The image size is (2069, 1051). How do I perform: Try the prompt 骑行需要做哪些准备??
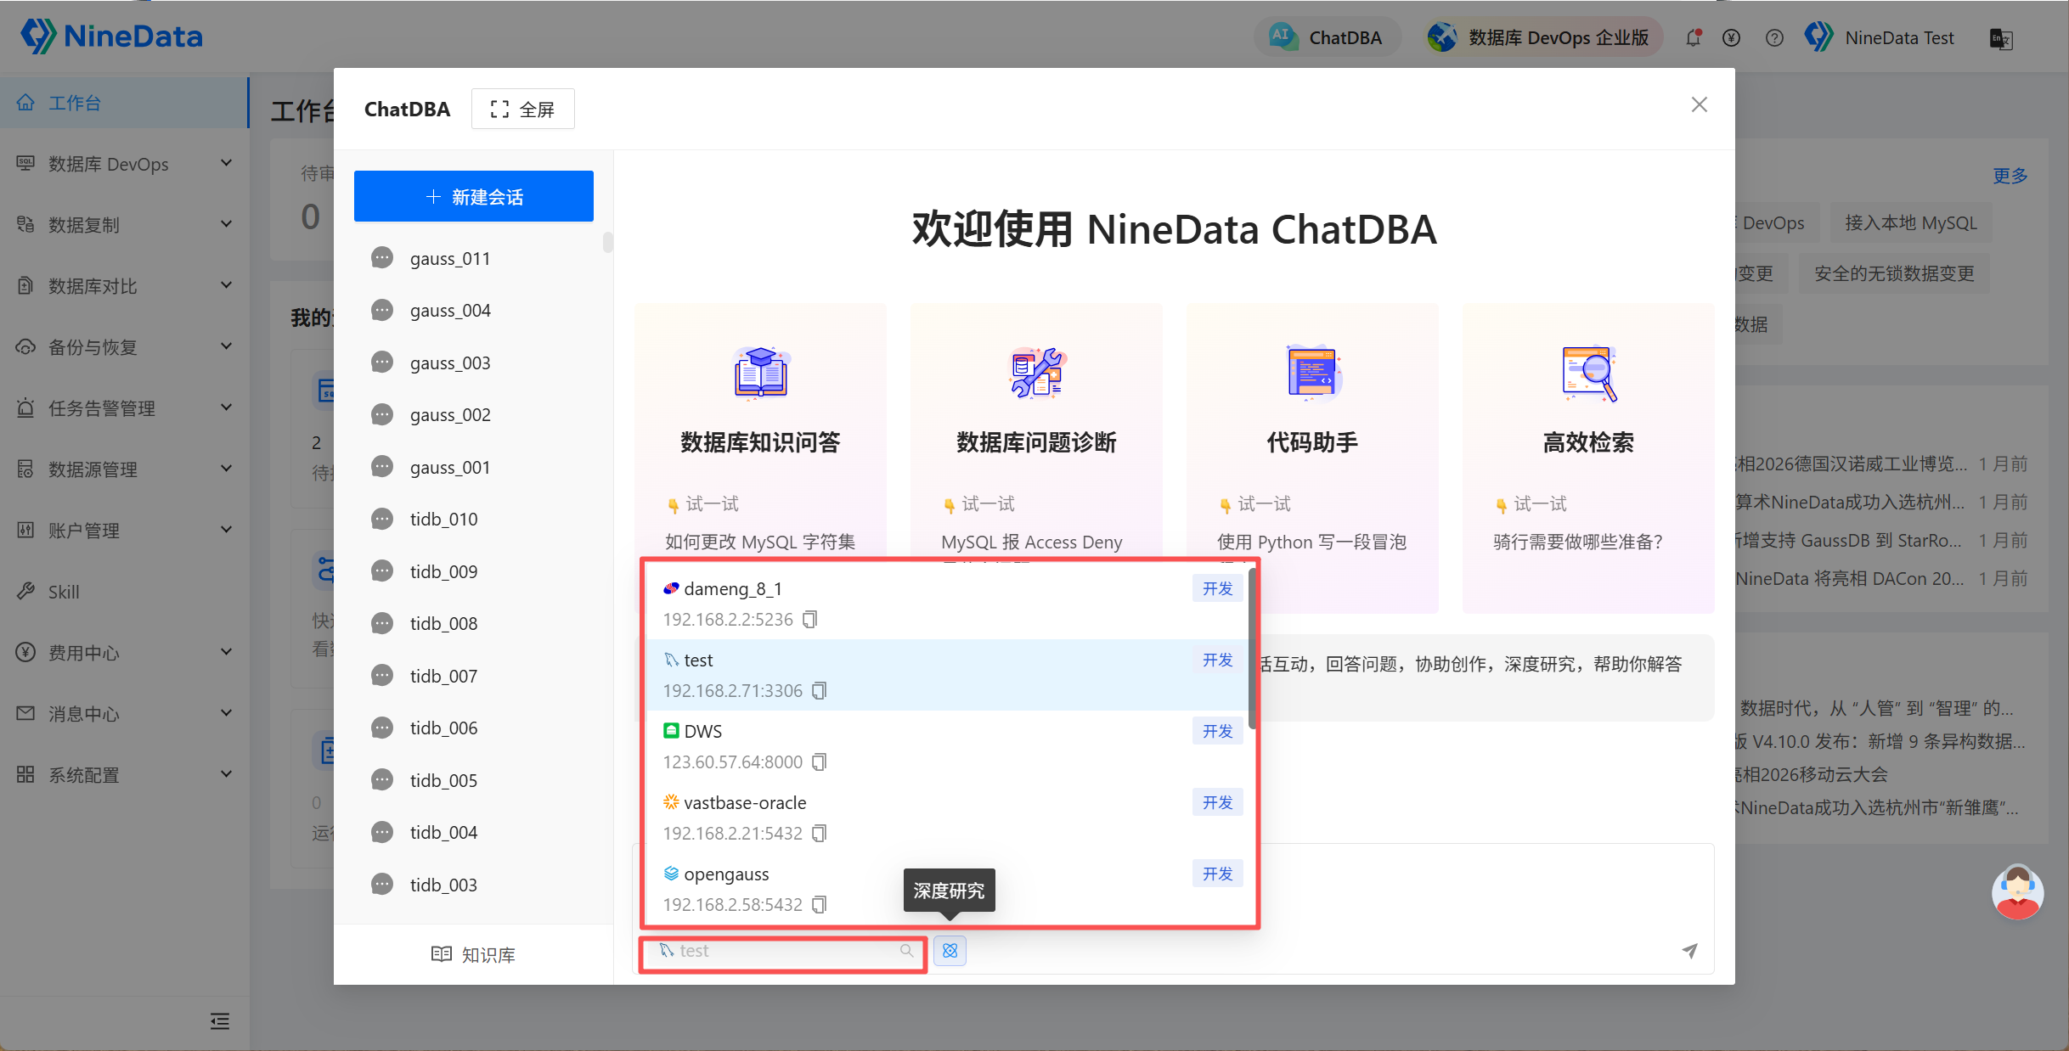1578,542
